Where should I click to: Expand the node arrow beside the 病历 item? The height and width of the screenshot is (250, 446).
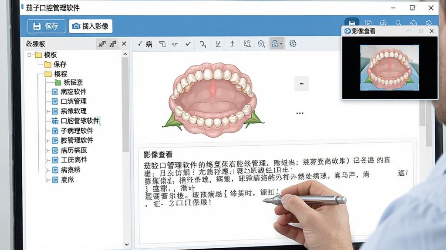click(48, 150)
